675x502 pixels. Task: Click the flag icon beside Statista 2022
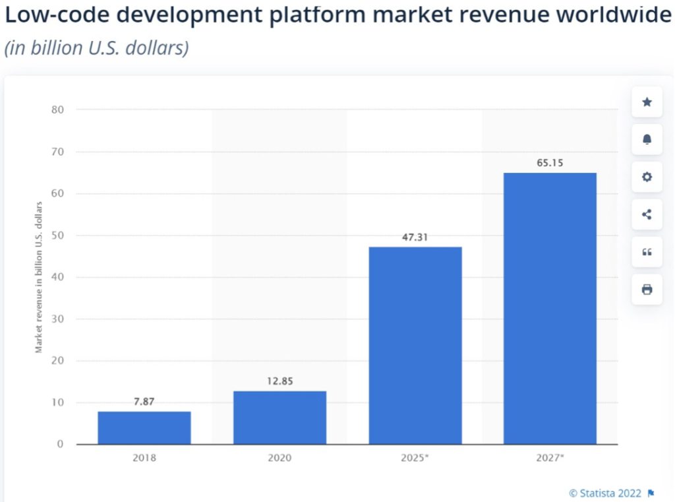pos(651,493)
